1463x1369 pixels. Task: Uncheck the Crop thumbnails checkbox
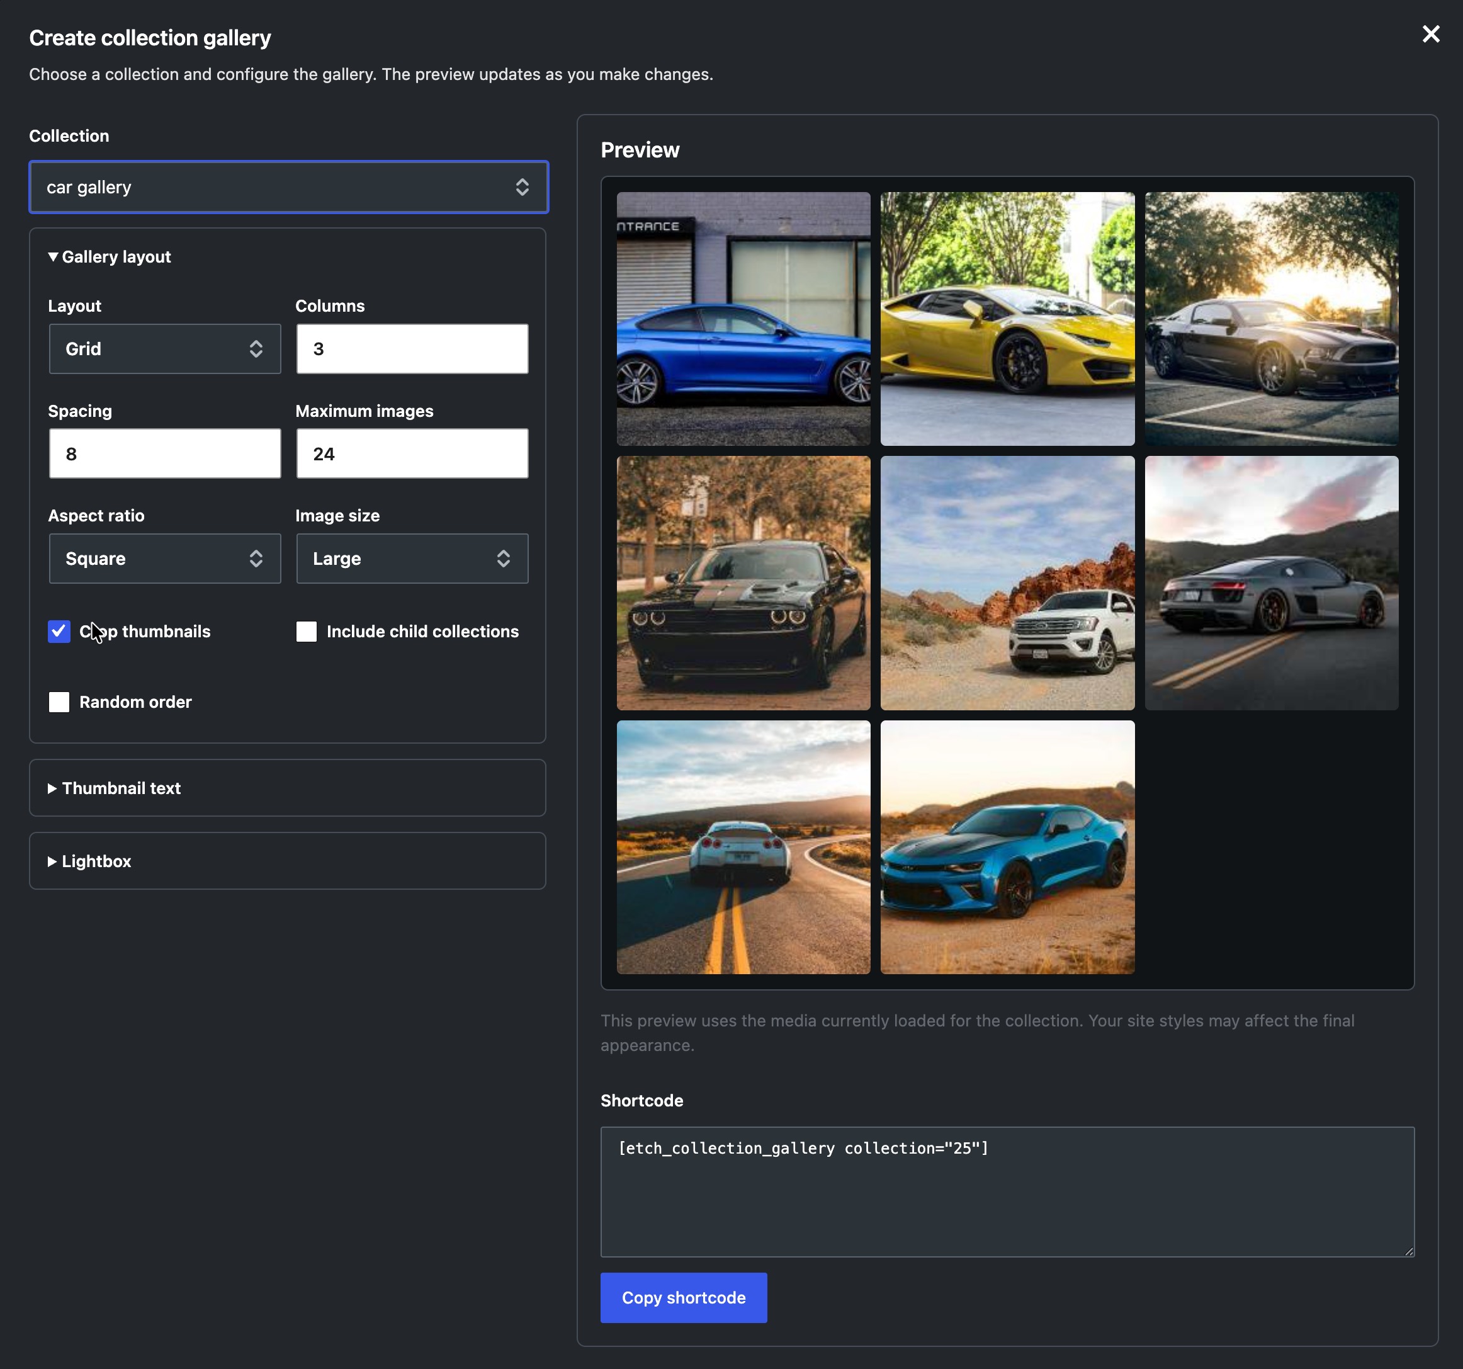click(x=59, y=632)
